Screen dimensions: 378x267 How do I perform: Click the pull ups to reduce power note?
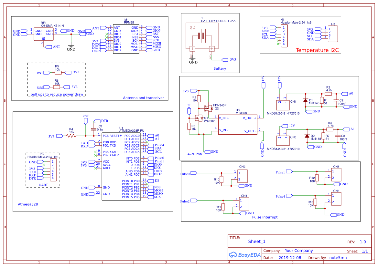click(x=57, y=95)
